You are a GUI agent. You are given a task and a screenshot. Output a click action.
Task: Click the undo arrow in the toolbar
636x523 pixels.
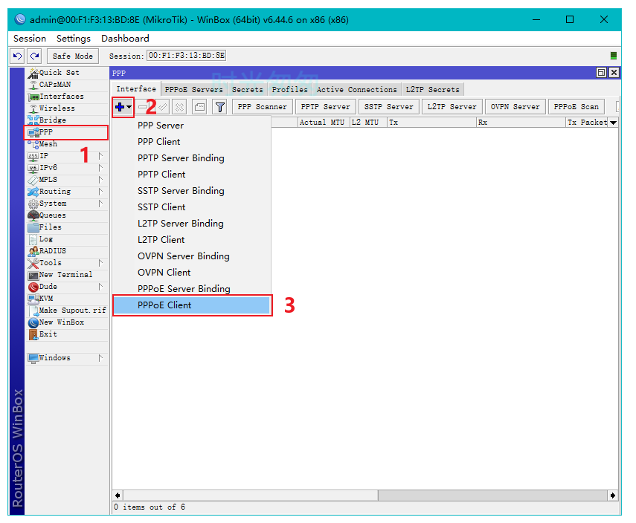point(17,56)
